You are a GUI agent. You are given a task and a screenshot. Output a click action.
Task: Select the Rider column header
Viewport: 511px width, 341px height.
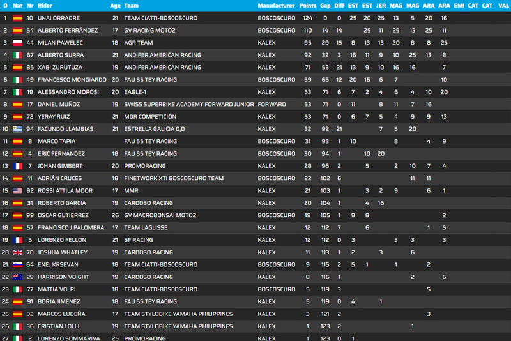[45, 5]
